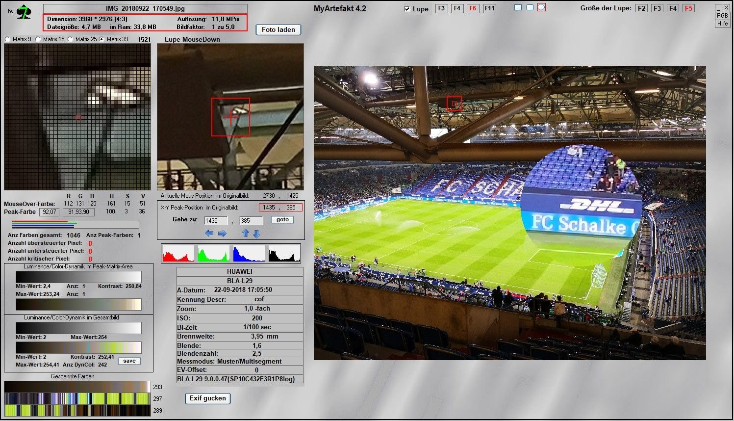This screenshot has width=734, height=421.
Task: Click the scanned colors strip labeled 289
Action: [x=77, y=410]
